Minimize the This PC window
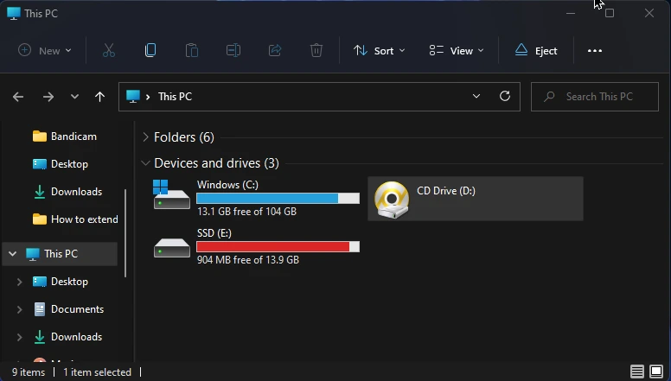The image size is (671, 381). click(x=570, y=13)
